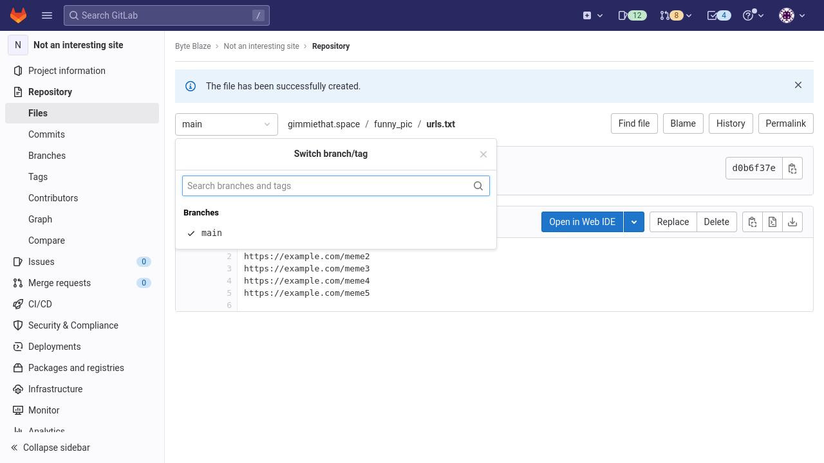Image resolution: width=824 pixels, height=463 pixels.
Task: Click line https://example.com/meme3
Action: (307, 269)
